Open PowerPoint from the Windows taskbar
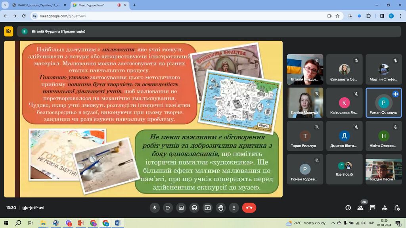The height and width of the screenshot is (228, 406). 80,223
